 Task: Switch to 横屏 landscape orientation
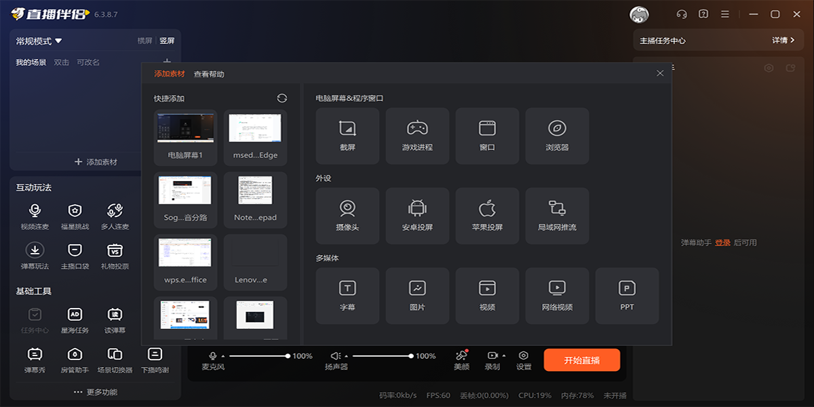(x=144, y=41)
